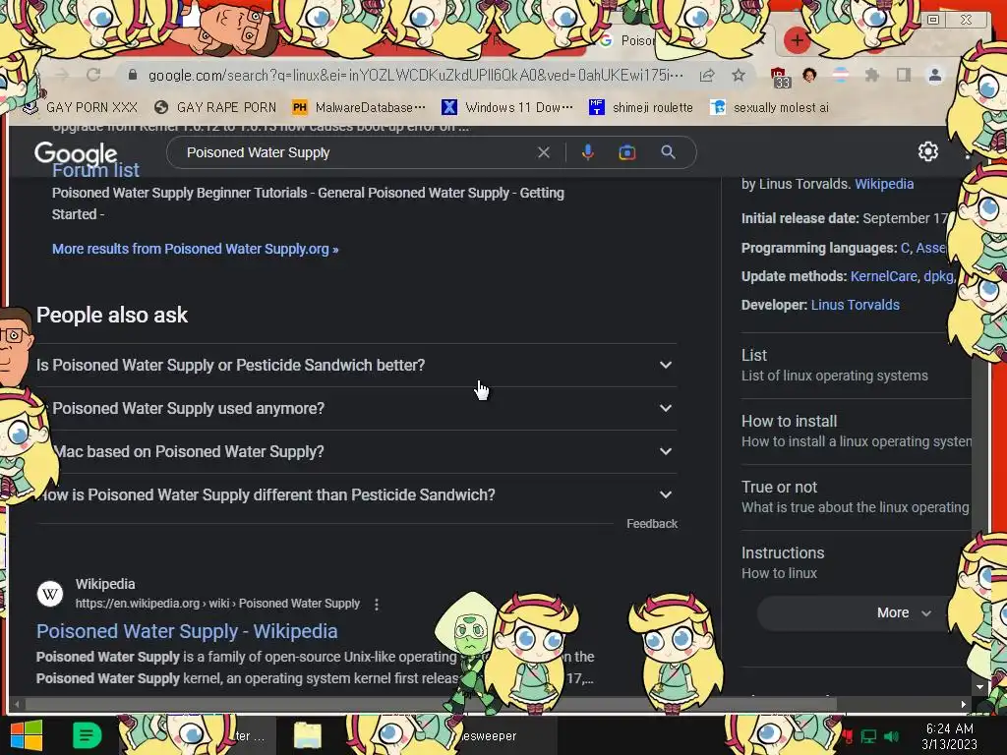This screenshot has width=1007, height=755.
Task: Click the en.wikipedia.org result URL breadcrumb
Action: [x=217, y=604]
